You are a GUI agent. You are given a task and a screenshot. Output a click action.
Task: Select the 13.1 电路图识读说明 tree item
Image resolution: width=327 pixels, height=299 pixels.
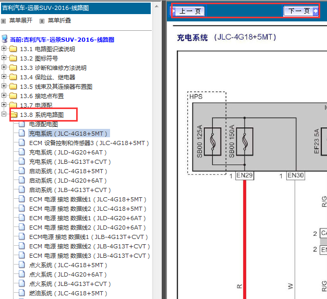[x=47, y=49]
